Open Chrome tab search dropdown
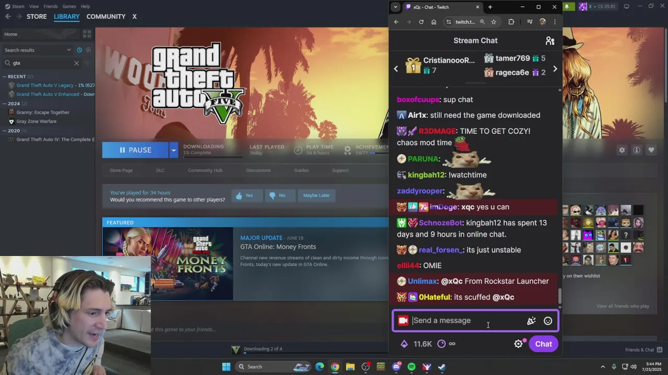 [396, 7]
